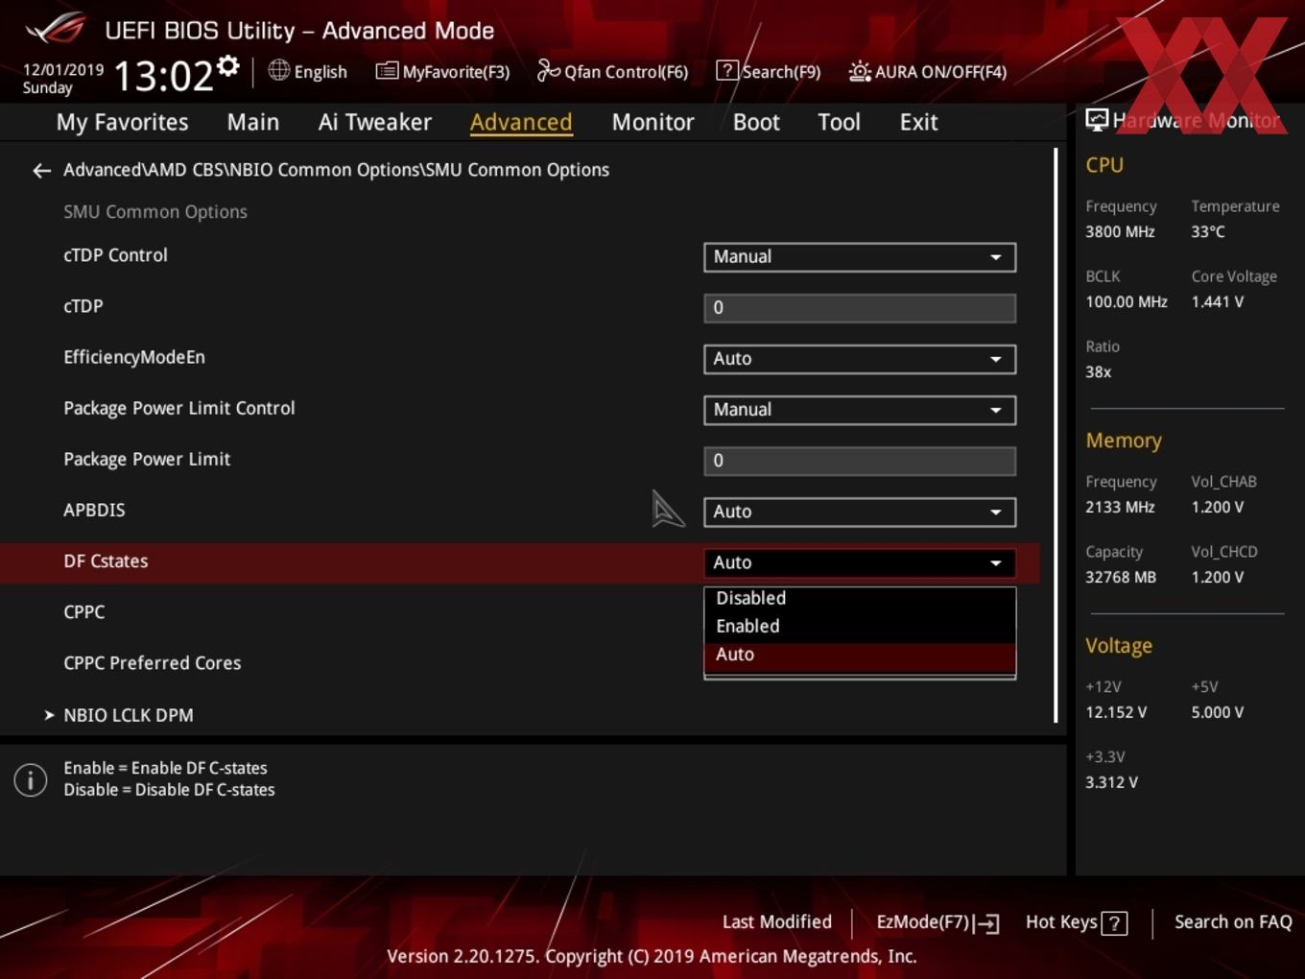Open the APBDIS dropdown
This screenshot has width=1305, height=979.
click(860, 512)
